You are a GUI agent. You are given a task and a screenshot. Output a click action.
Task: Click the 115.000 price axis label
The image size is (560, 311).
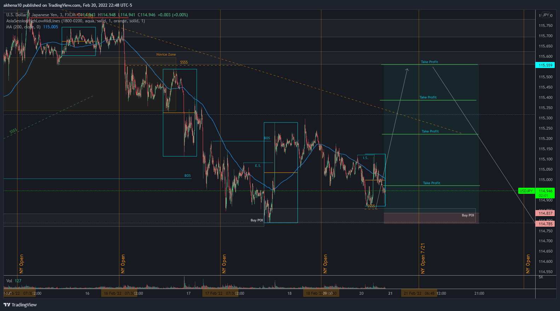click(x=545, y=180)
